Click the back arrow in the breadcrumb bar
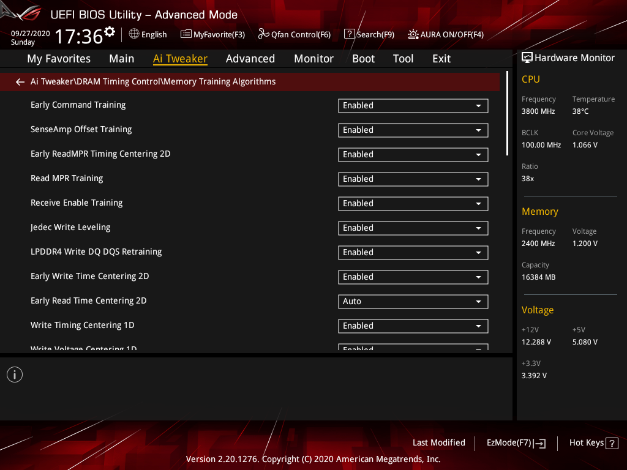 point(20,82)
